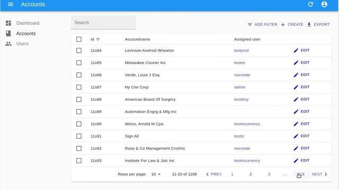
Task: Click the Accounts book icon
Action: pos(8,33)
